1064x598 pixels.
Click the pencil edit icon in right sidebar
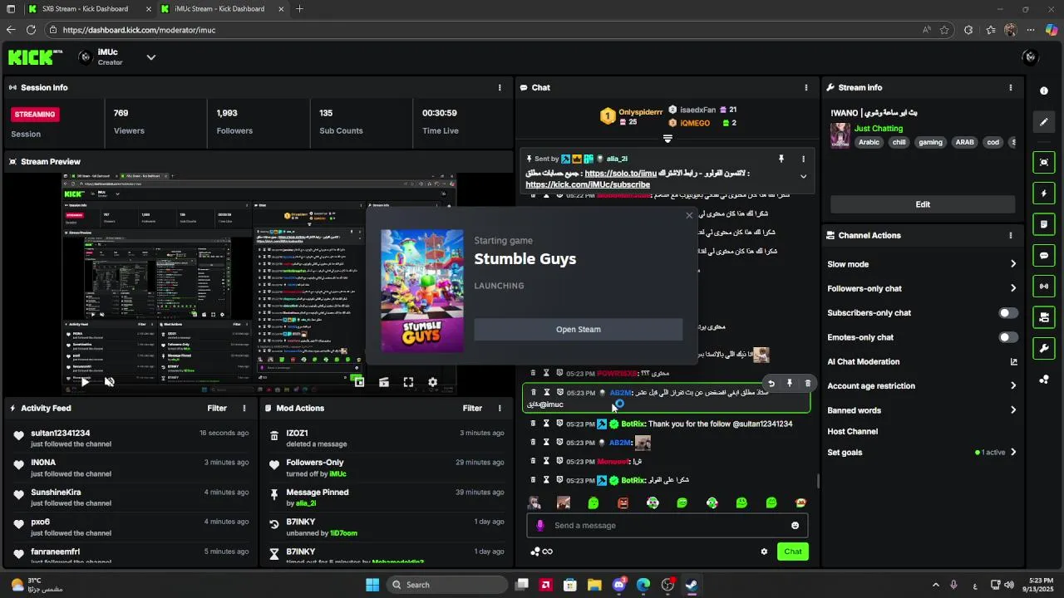pos(1044,122)
